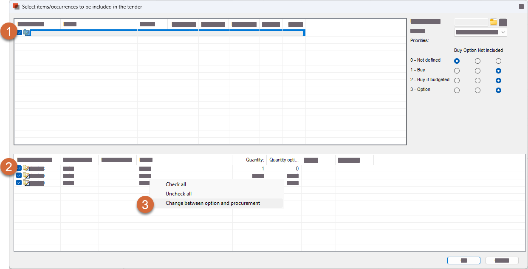Set '3 - Option' priority to Option
This screenshot has height=269, width=528.
(477, 90)
